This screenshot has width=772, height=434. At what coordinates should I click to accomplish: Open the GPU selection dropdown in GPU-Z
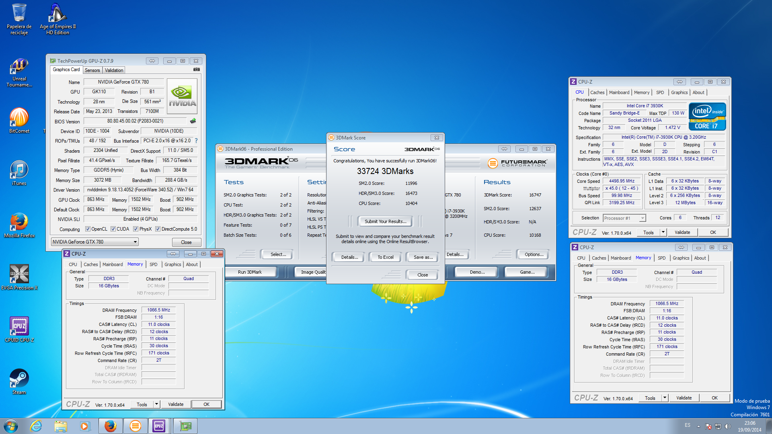click(x=95, y=242)
